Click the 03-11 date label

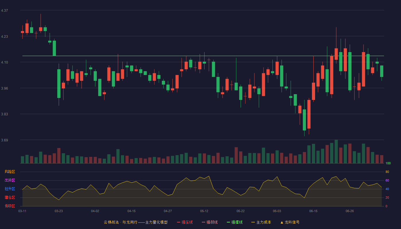tap(22, 211)
